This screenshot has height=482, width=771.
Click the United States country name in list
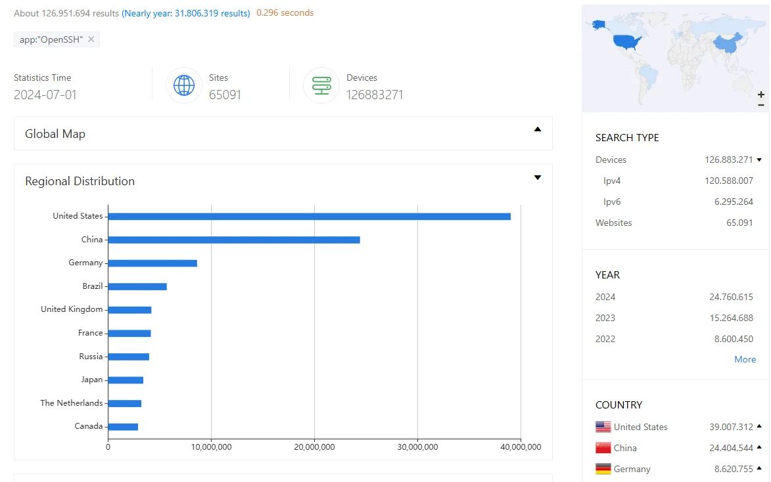[x=641, y=427]
